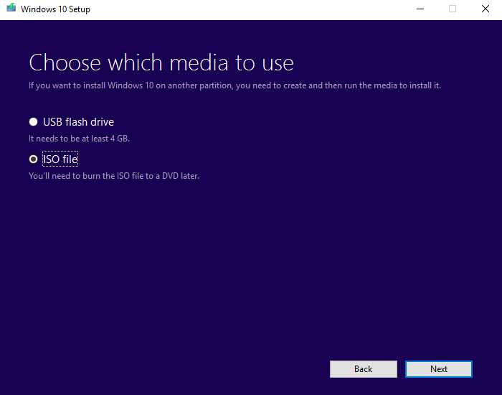Close the Windows 10 Setup window
This screenshot has width=502, height=395.
coord(486,9)
